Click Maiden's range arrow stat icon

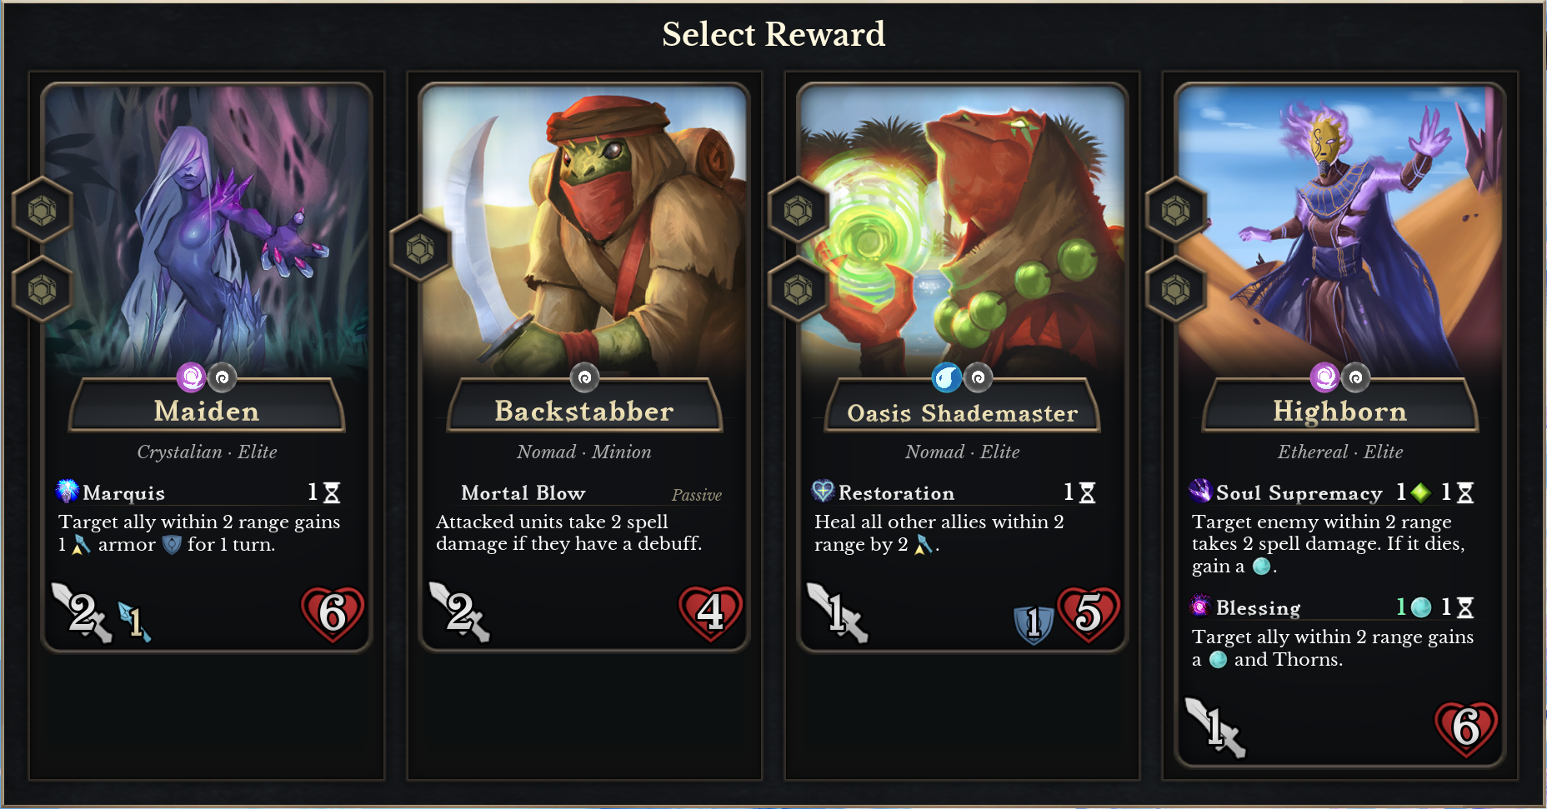pos(134,622)
